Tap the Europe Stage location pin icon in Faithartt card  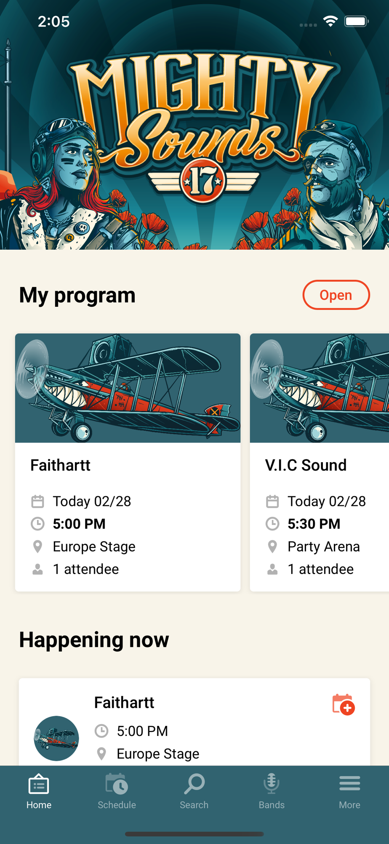tap(37, 546)
